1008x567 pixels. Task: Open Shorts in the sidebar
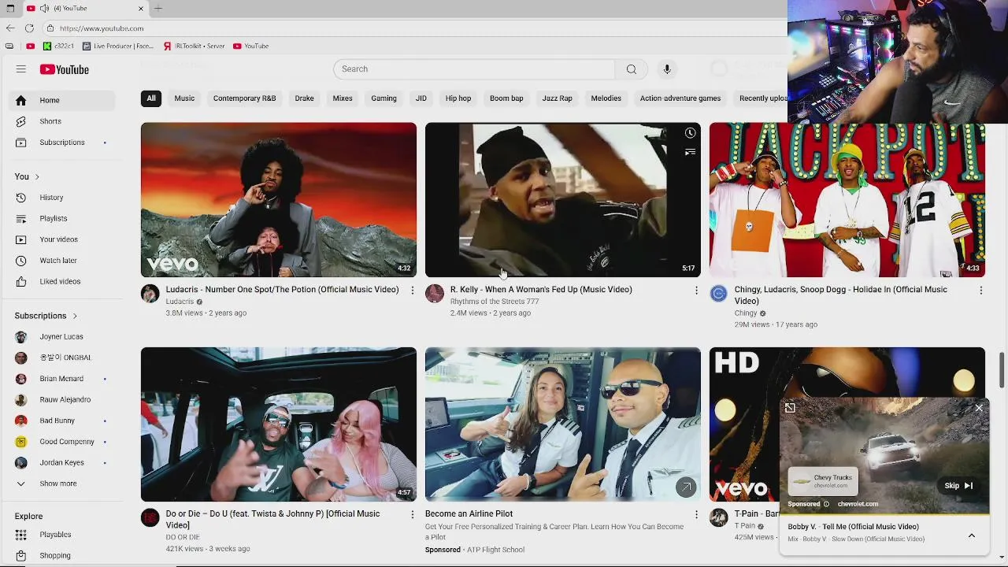61,121
